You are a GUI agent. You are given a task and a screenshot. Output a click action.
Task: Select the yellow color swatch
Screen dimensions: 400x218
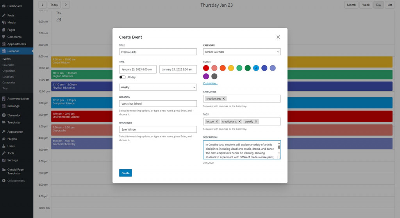click(231, 68)
